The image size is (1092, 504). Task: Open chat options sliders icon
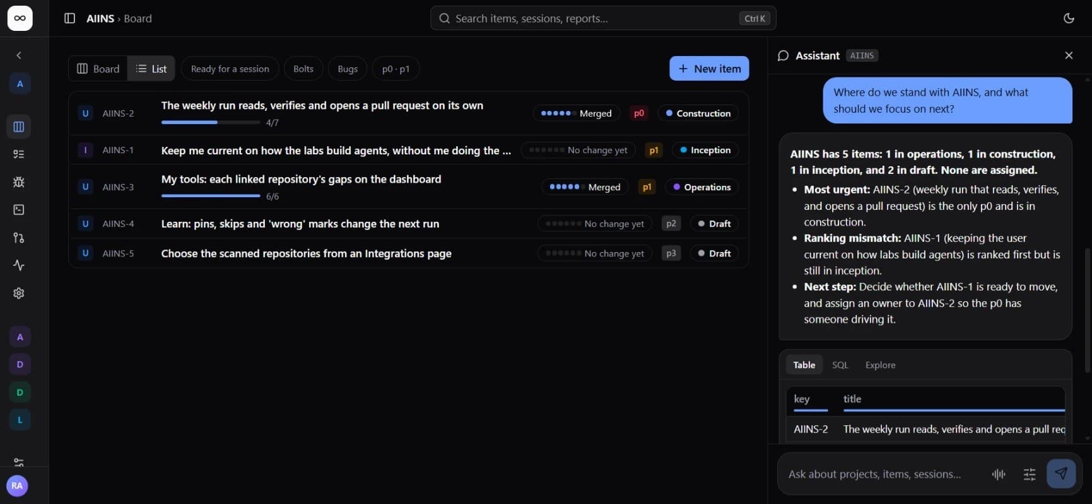(x=1030, y=474)
